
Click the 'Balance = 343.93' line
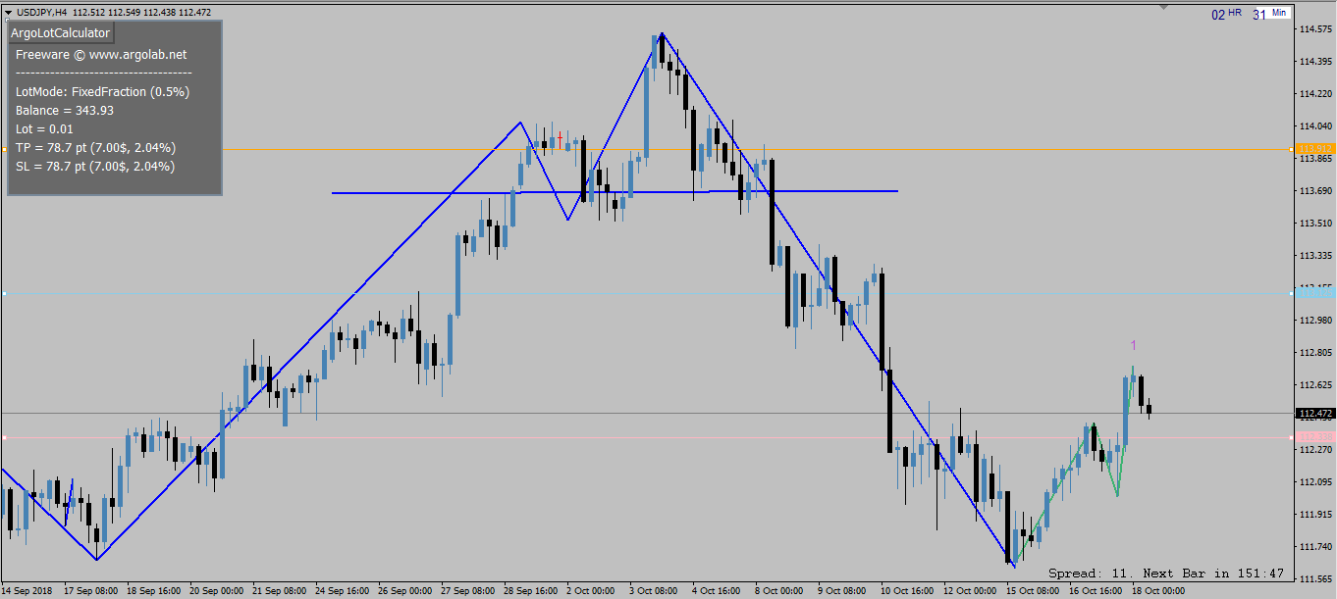[65, 110]
